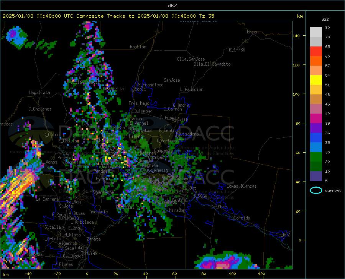Click the Divisadero map label
This screenshot has height=279, width=345.
click(187, 134)
